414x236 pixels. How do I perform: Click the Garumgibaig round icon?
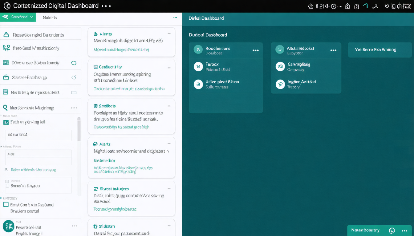[280, 67]
